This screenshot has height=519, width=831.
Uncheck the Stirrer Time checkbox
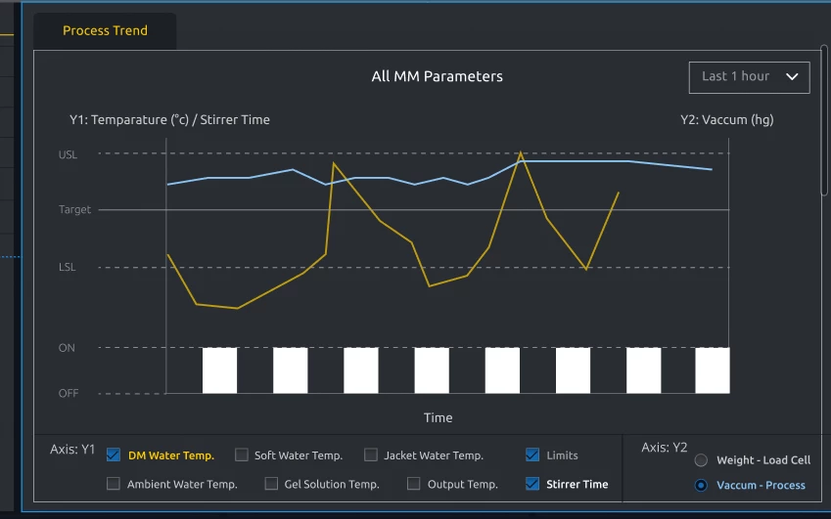[x=532, y=484]
